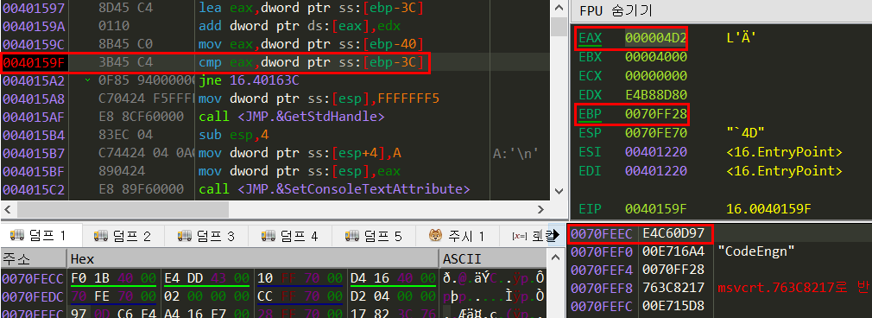
Task: Click the disassembly scrollbar's up arrow
Action: point(559,8)
